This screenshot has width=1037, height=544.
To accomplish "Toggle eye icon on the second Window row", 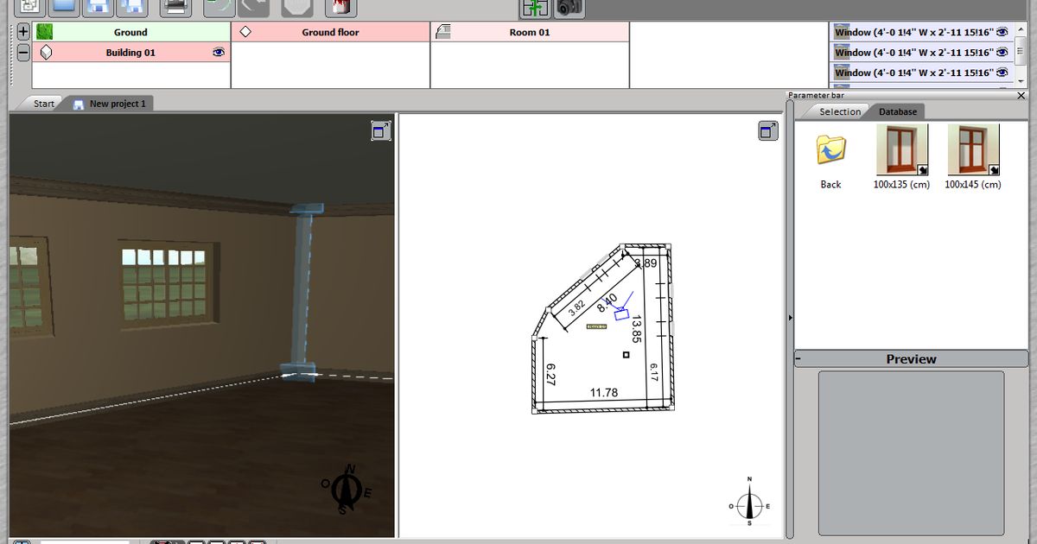I will point(1002,53).
